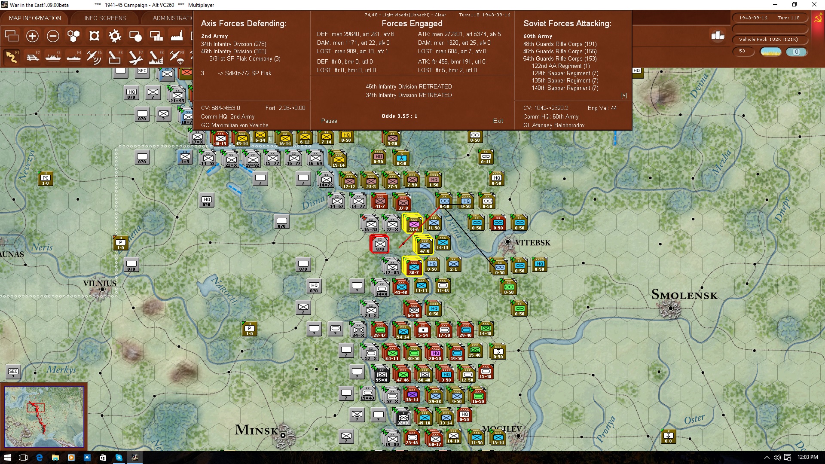Image resolution: width=825 pixels, height=464 pixels.
Task: Click the zoom in plus icon
Action: pos(32,36)
